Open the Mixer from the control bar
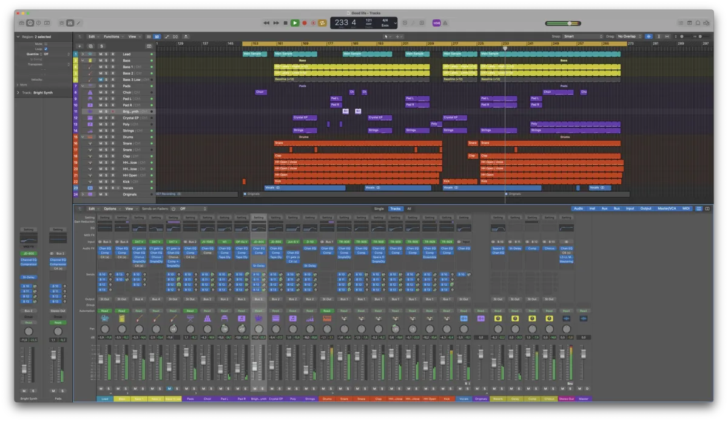Image resolution: width=728 pixels, height=421 pixels. point(70,23)
